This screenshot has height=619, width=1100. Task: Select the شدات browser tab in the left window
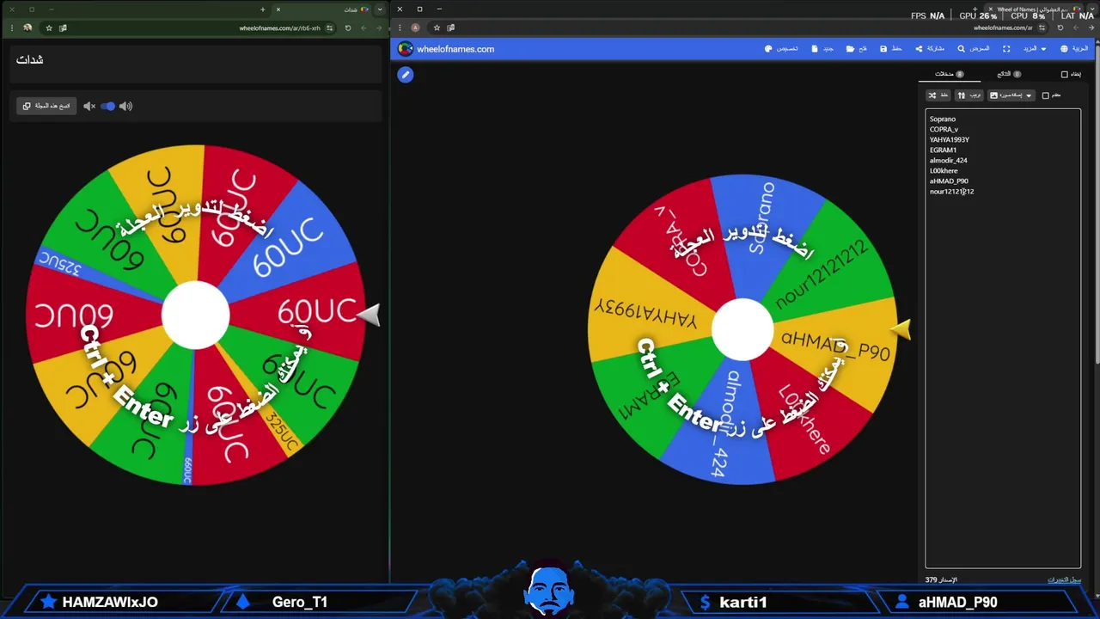point(322,9)
